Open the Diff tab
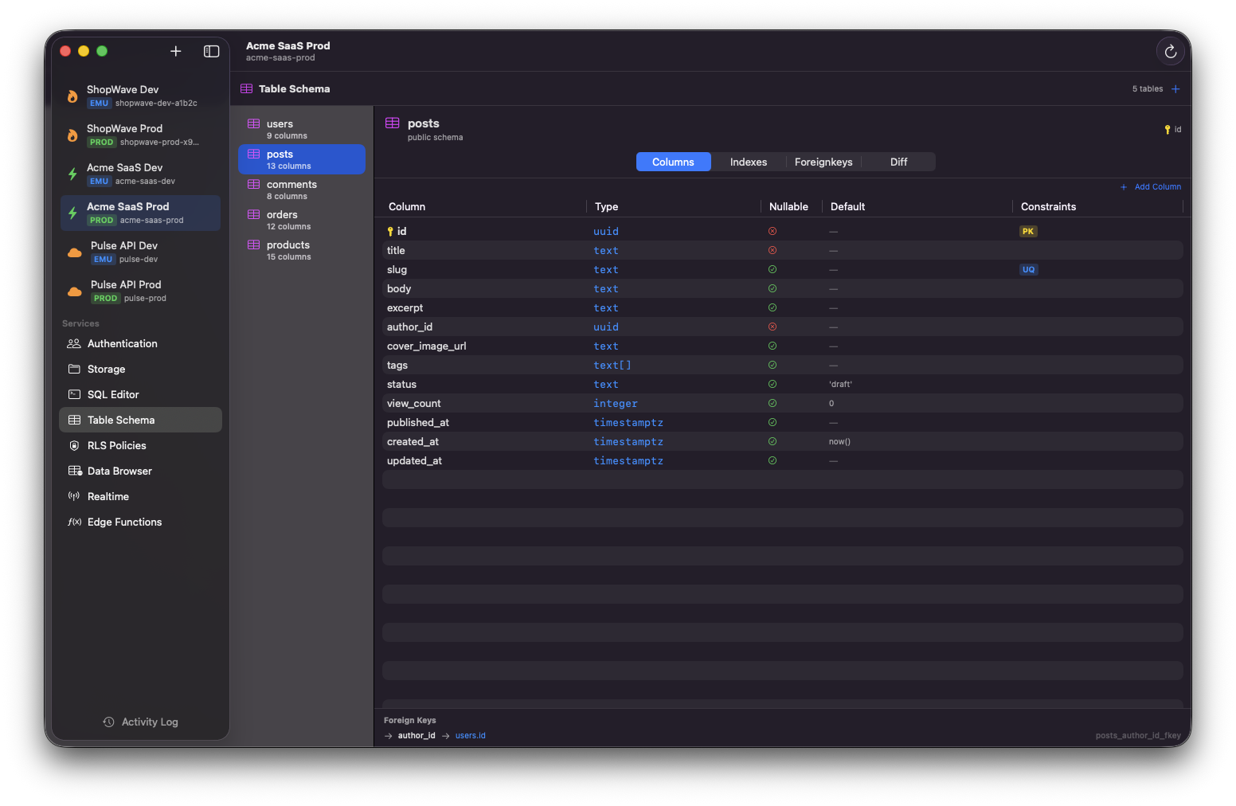The width and height of the screenshot is (1236, 806). (898, 162)
